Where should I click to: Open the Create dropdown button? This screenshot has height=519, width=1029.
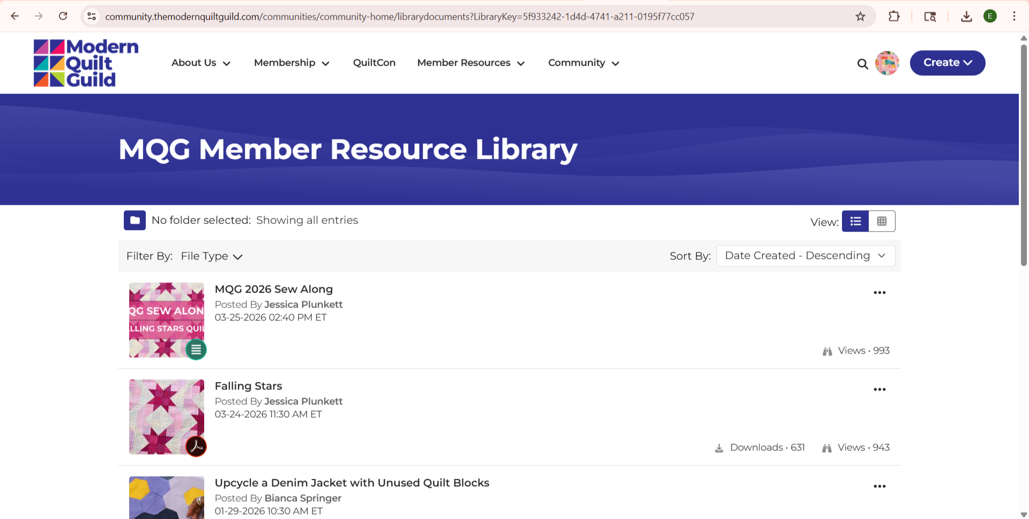[x=948, y=63]
